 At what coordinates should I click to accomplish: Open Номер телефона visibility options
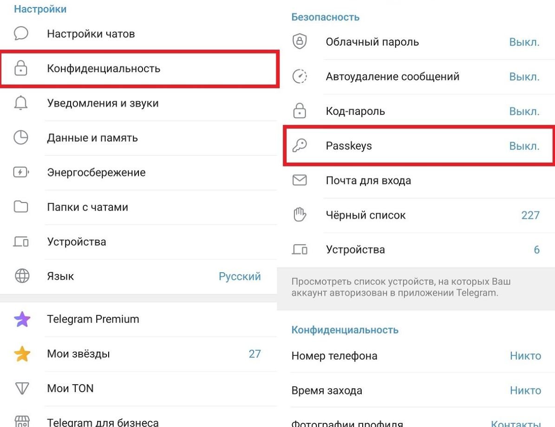click(526, 355)
